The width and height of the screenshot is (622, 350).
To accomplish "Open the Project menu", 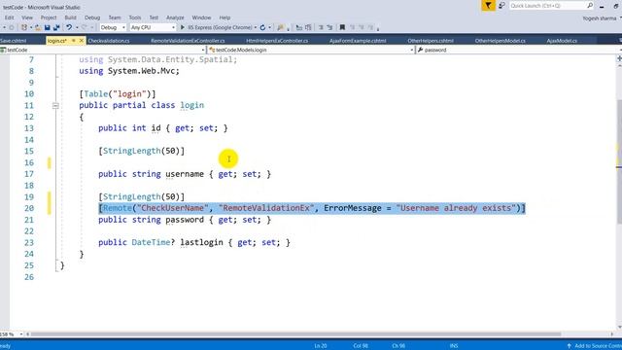I will click(x=49, y=17).
